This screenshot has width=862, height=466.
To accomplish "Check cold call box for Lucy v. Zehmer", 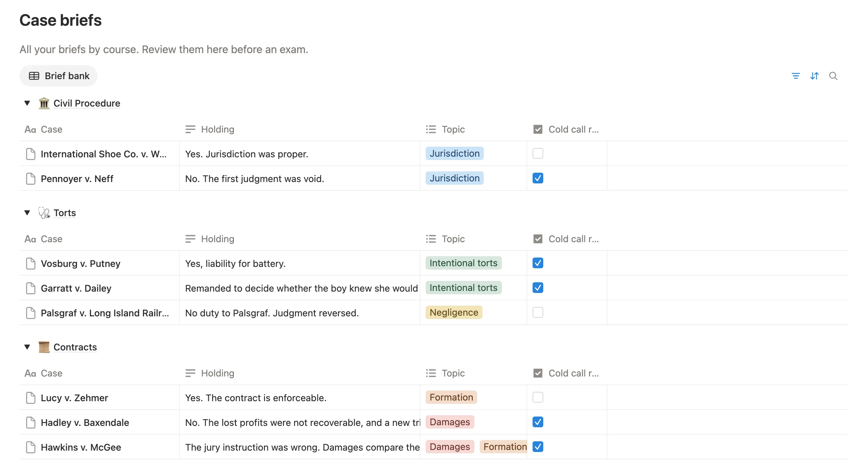I will point(537,398).
